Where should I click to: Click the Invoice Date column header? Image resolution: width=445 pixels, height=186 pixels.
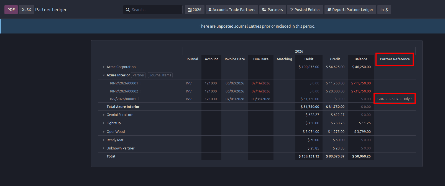coord(235,59)
